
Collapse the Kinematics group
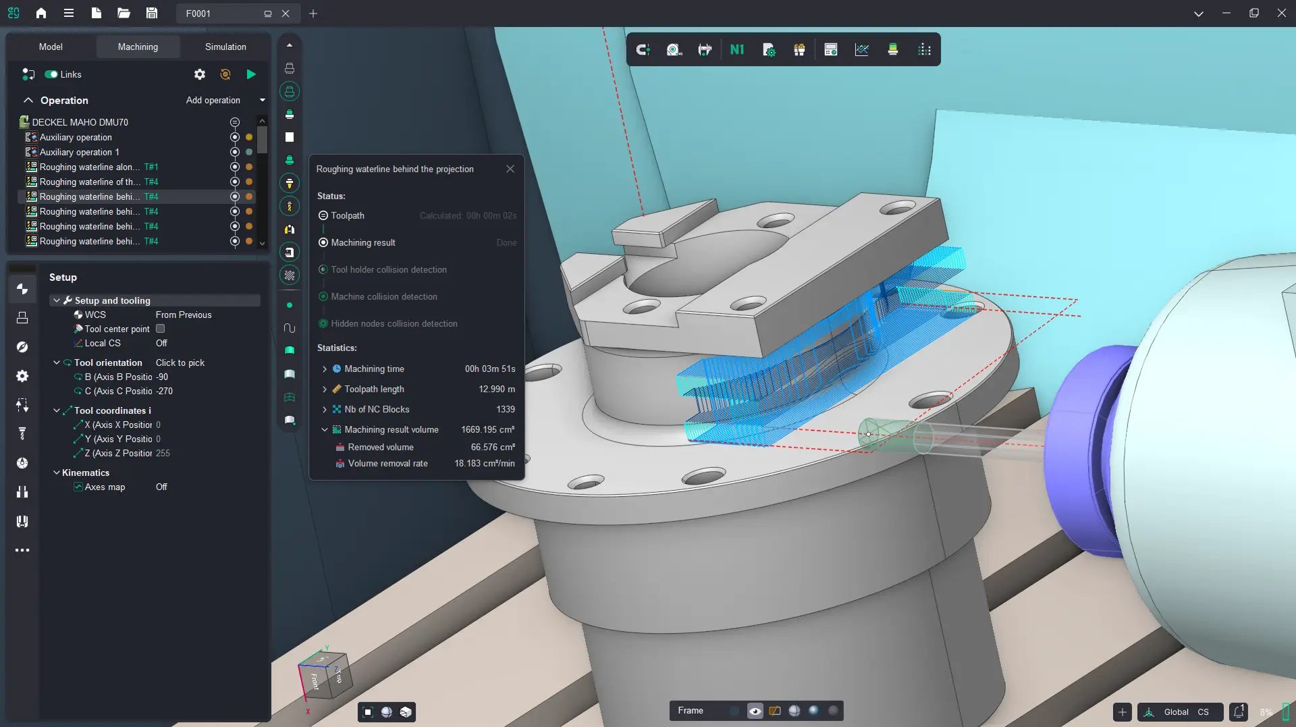point(57,473)
